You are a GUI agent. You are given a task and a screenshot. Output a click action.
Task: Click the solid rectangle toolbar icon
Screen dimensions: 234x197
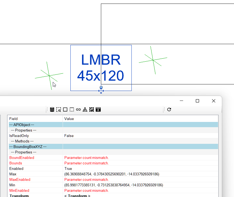point(65,109)
